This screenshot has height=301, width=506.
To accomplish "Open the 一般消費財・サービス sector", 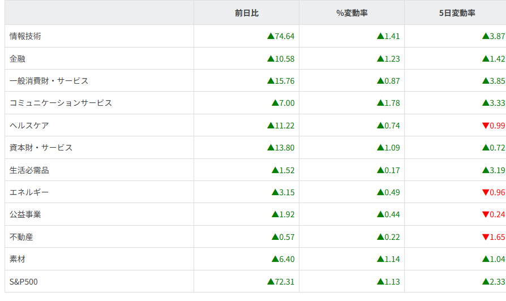I will coord(49,81).
